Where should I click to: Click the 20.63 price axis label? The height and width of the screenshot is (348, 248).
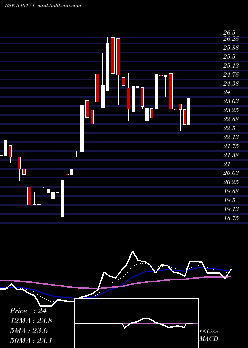point(231,173)
